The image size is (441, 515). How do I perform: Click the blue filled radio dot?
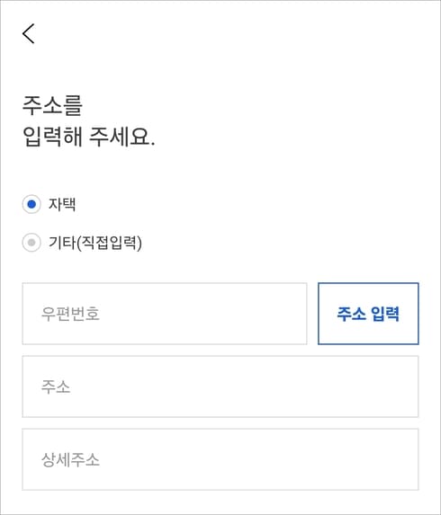[31, 204]
